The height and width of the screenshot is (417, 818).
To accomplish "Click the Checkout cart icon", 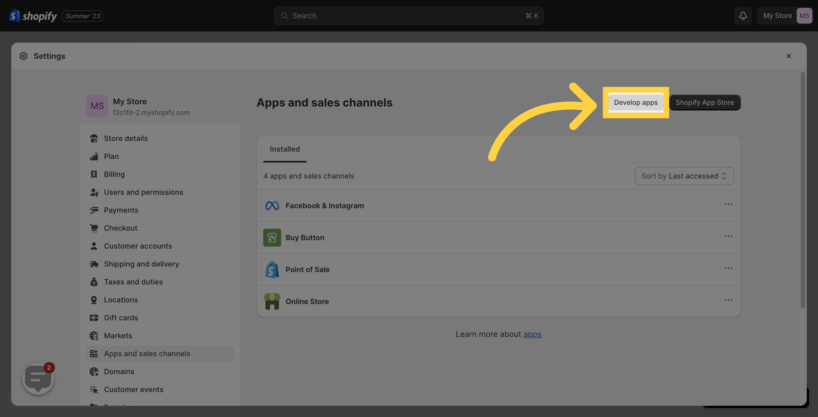I will coord(94,228).
